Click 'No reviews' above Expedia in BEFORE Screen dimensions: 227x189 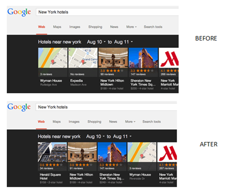coord(77,74)
